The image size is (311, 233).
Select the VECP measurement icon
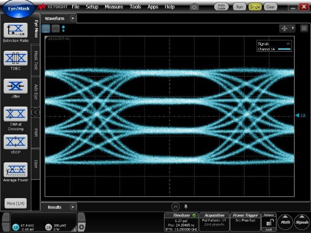15,141
